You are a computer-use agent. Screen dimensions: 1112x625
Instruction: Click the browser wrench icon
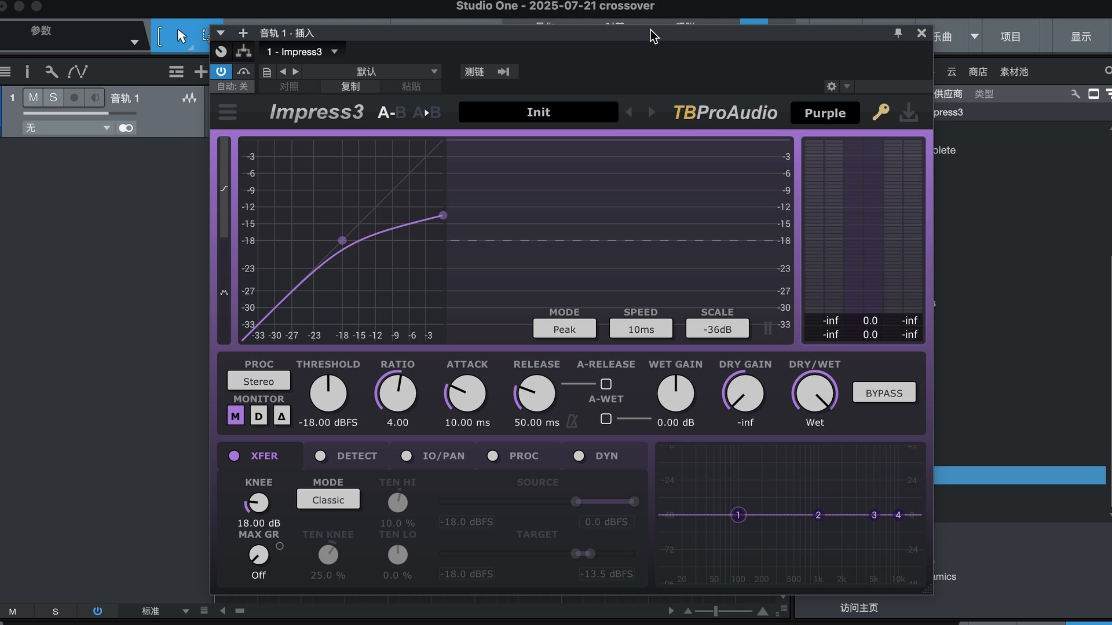pos(1076,94)
